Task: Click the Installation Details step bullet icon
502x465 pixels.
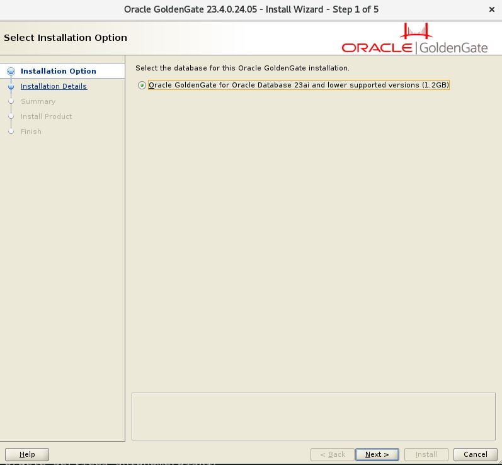Action: (11, 86)
